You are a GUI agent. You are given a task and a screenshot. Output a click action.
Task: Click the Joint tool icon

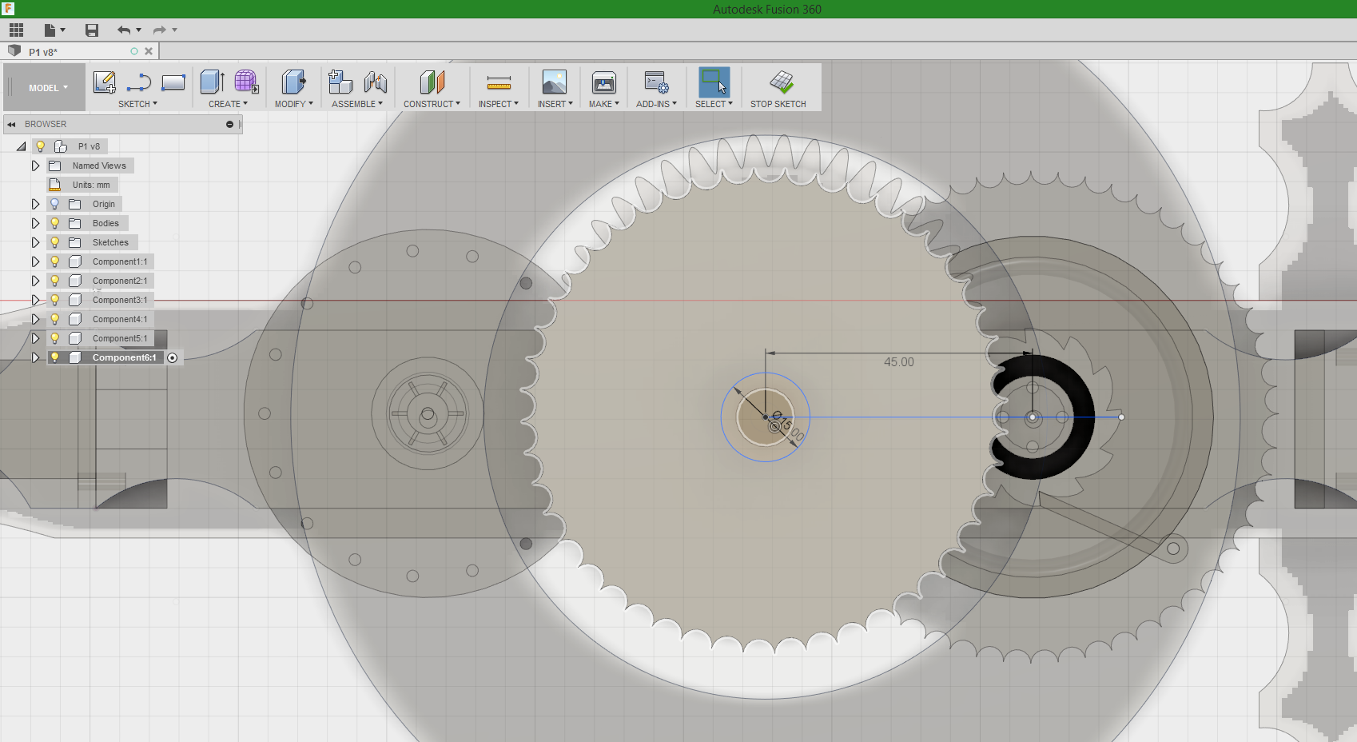pyautogui.click(x=375, y=82)
